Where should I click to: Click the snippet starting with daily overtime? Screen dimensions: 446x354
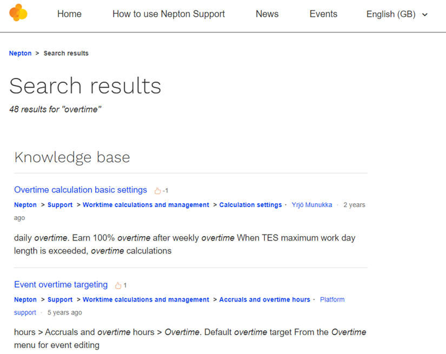click(184, 244)
